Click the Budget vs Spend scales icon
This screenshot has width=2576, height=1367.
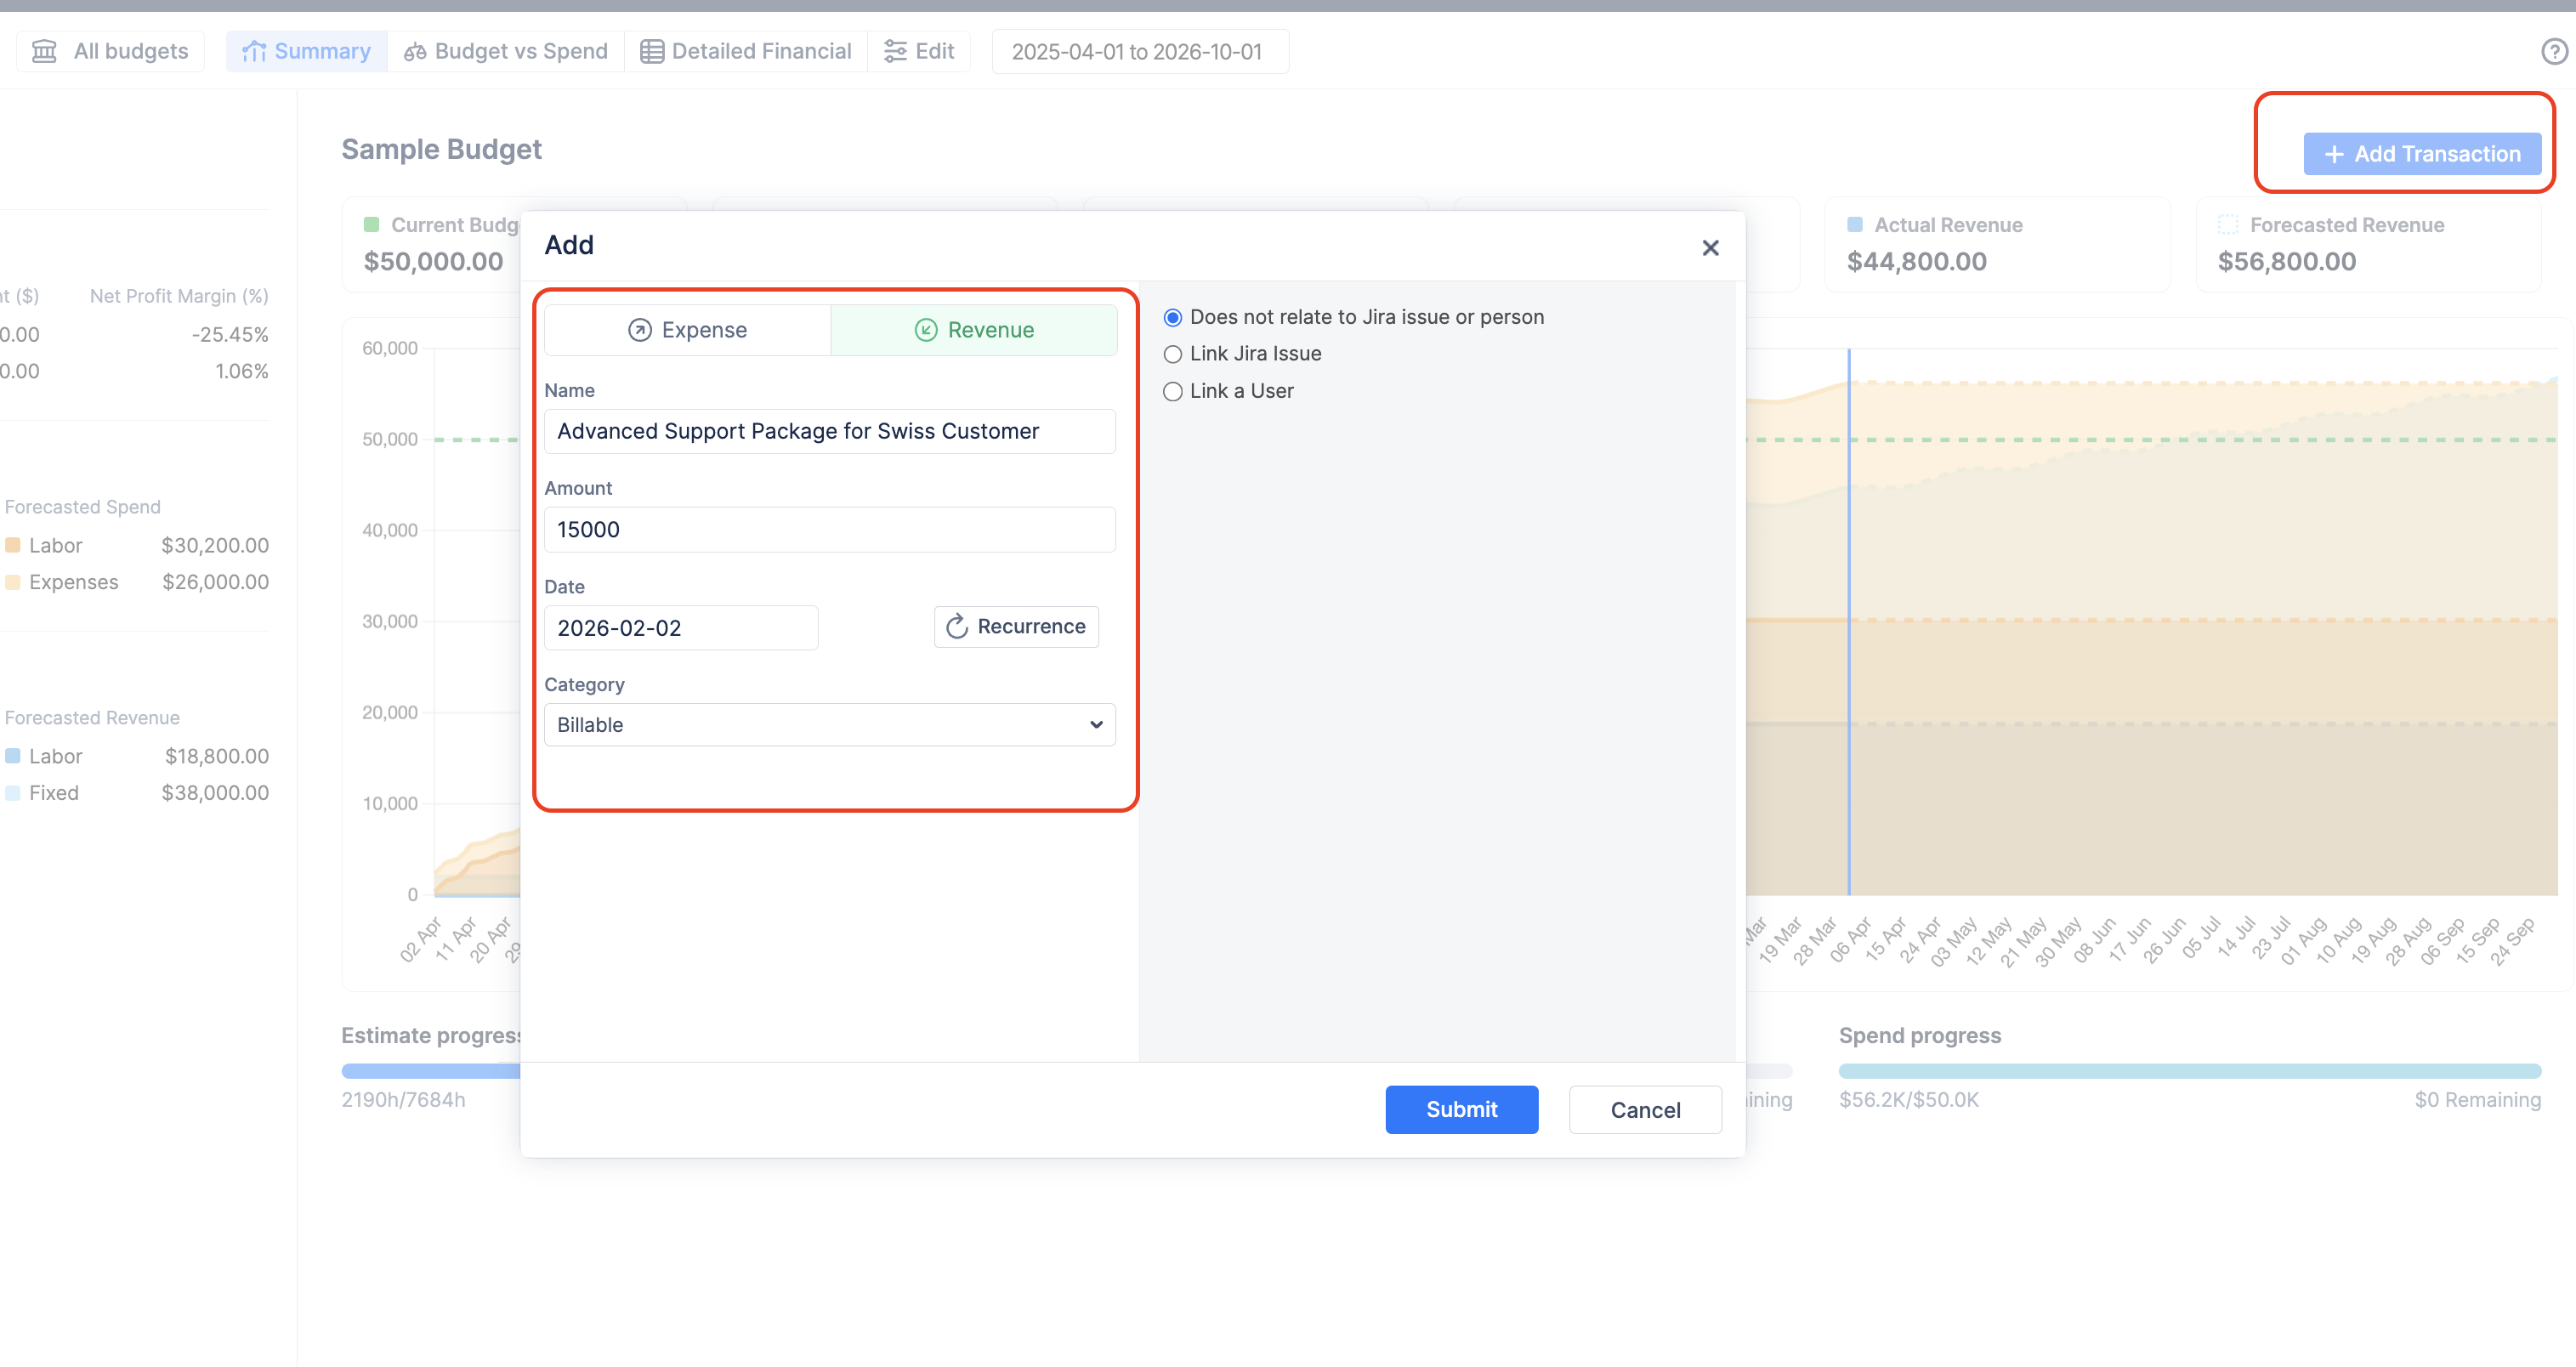click(415, 51)
